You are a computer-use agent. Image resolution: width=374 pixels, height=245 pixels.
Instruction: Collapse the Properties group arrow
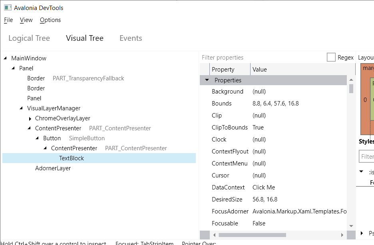pos(207,80)
